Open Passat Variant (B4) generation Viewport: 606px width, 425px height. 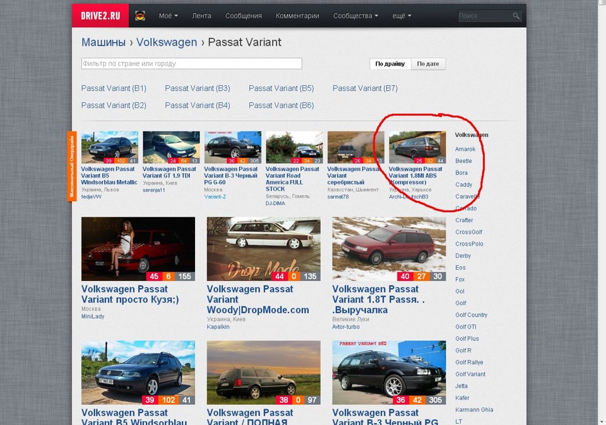coord(198,105)
